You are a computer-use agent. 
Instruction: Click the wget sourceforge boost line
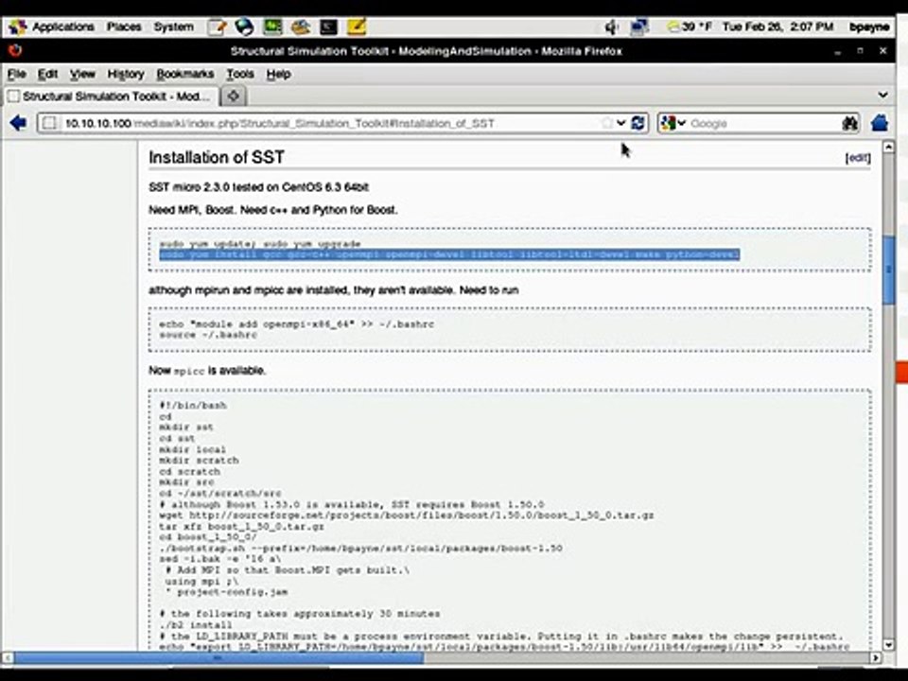click(x=407, y=515)
